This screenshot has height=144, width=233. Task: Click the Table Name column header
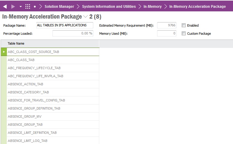click(16, 44)
